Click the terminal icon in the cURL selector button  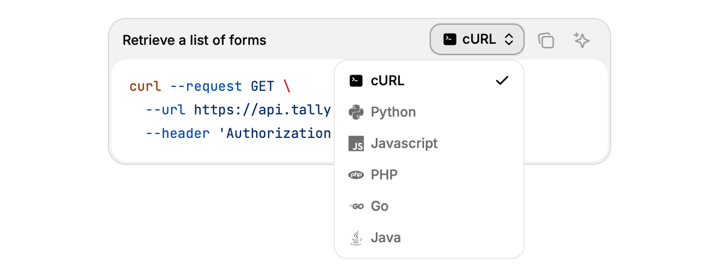450,39
